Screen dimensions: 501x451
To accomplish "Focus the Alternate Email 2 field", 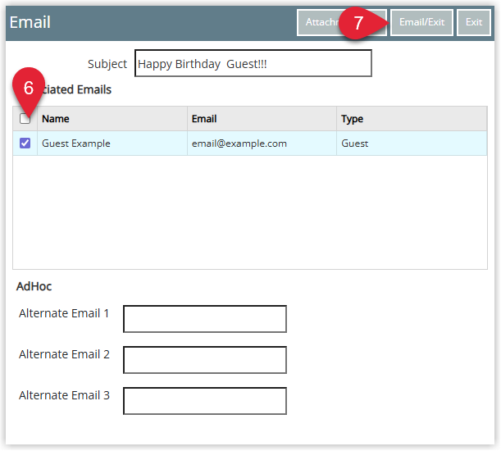I will click(205, 360).
